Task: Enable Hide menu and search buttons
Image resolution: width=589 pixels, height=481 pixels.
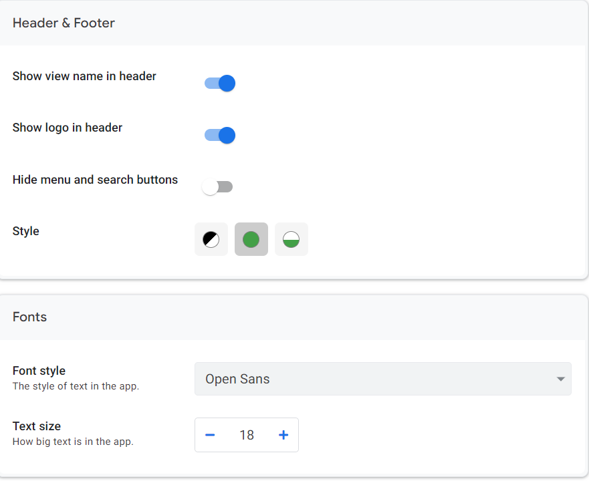Action: pos(218,187)
